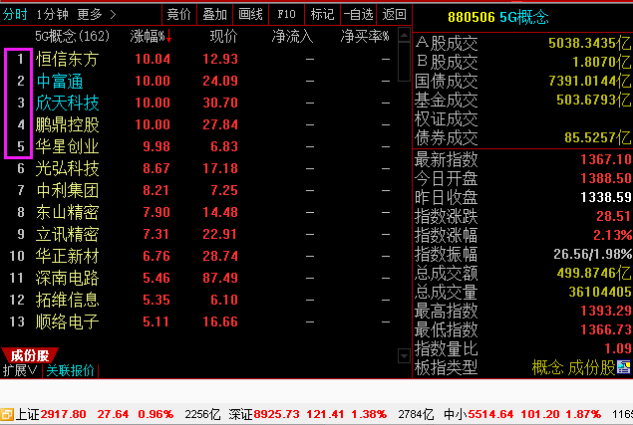Select stock 拓维信息

[x=67, y=300]
